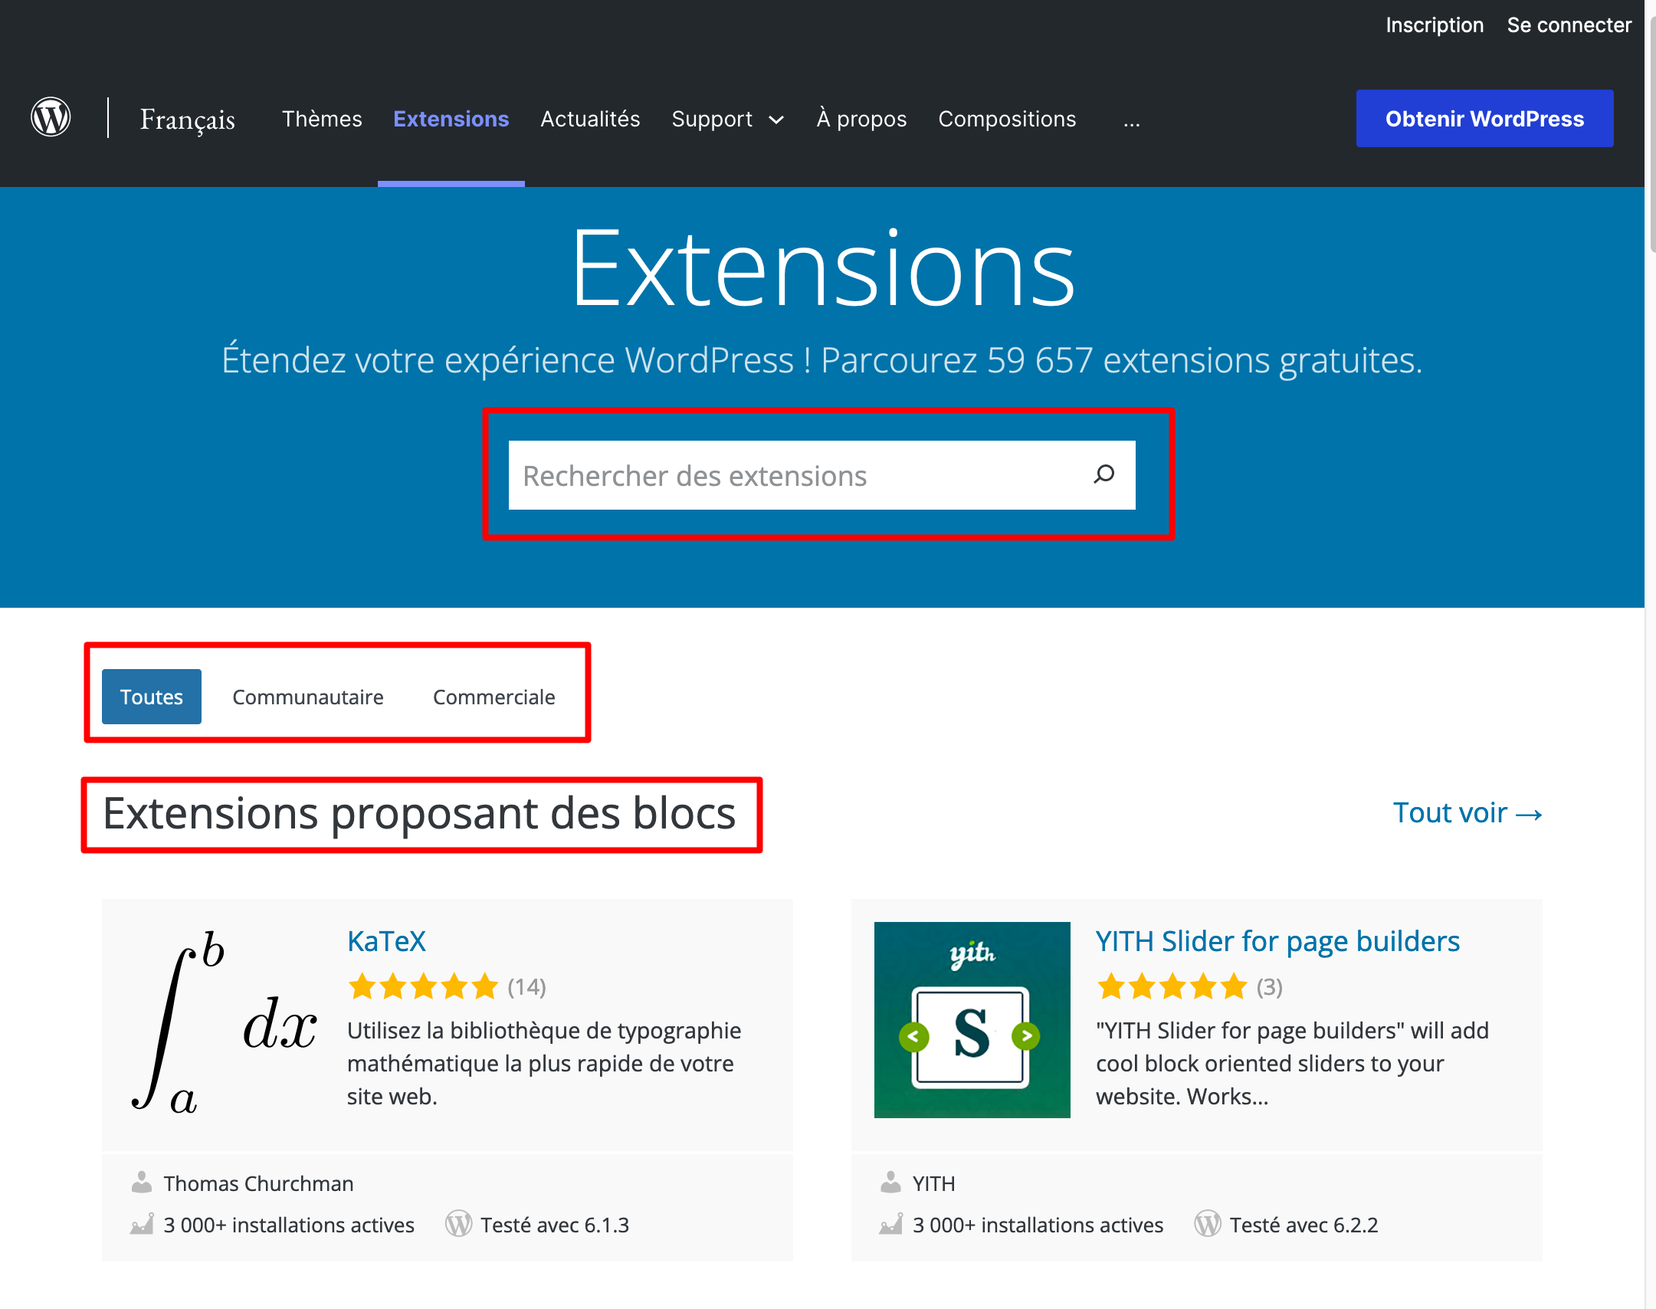Screen dimensions: 1656x1309
Task: Switch to the Thèmes section
Action: click(322, 119)
